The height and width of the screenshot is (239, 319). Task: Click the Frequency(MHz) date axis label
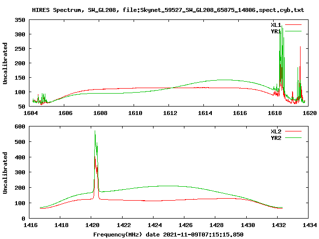pos(168,235)
